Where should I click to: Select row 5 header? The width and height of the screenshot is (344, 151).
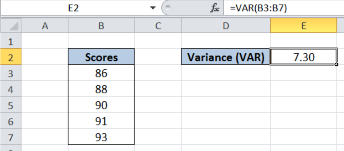click(11, 105)
